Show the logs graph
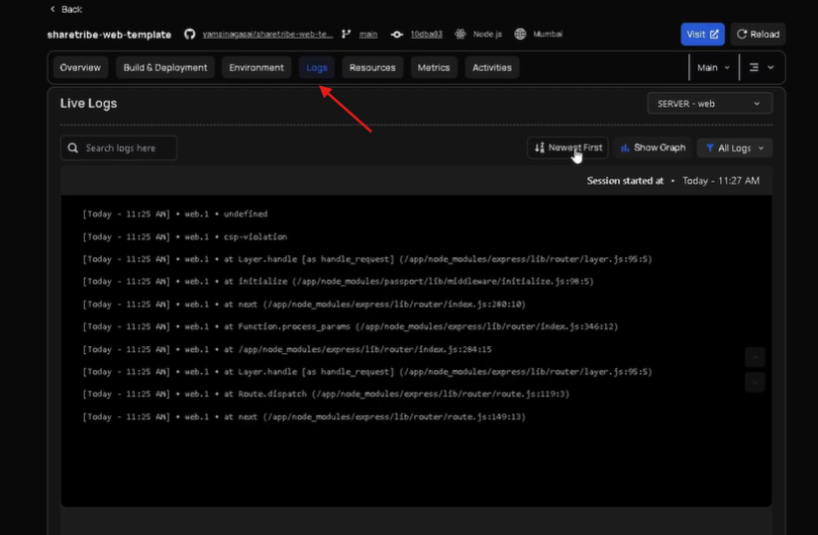 click(653, 148)
